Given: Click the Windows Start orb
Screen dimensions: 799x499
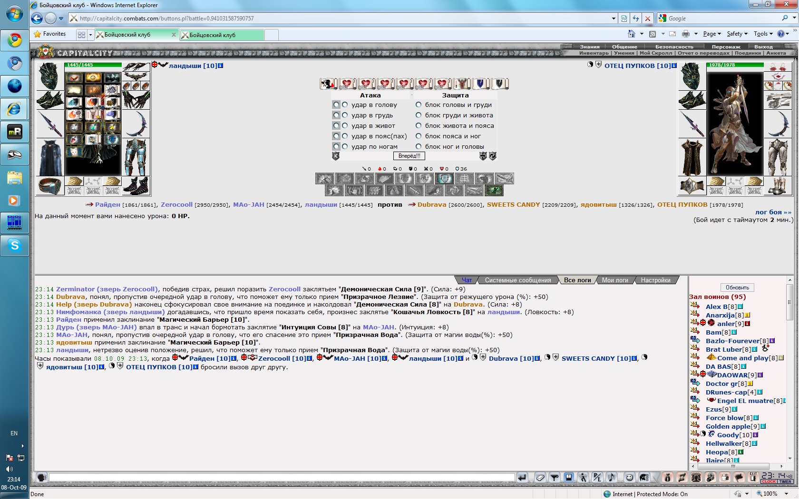Looking at the screenshot, I should click(14, 13).
